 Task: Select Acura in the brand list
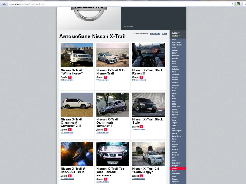[174, 40]
